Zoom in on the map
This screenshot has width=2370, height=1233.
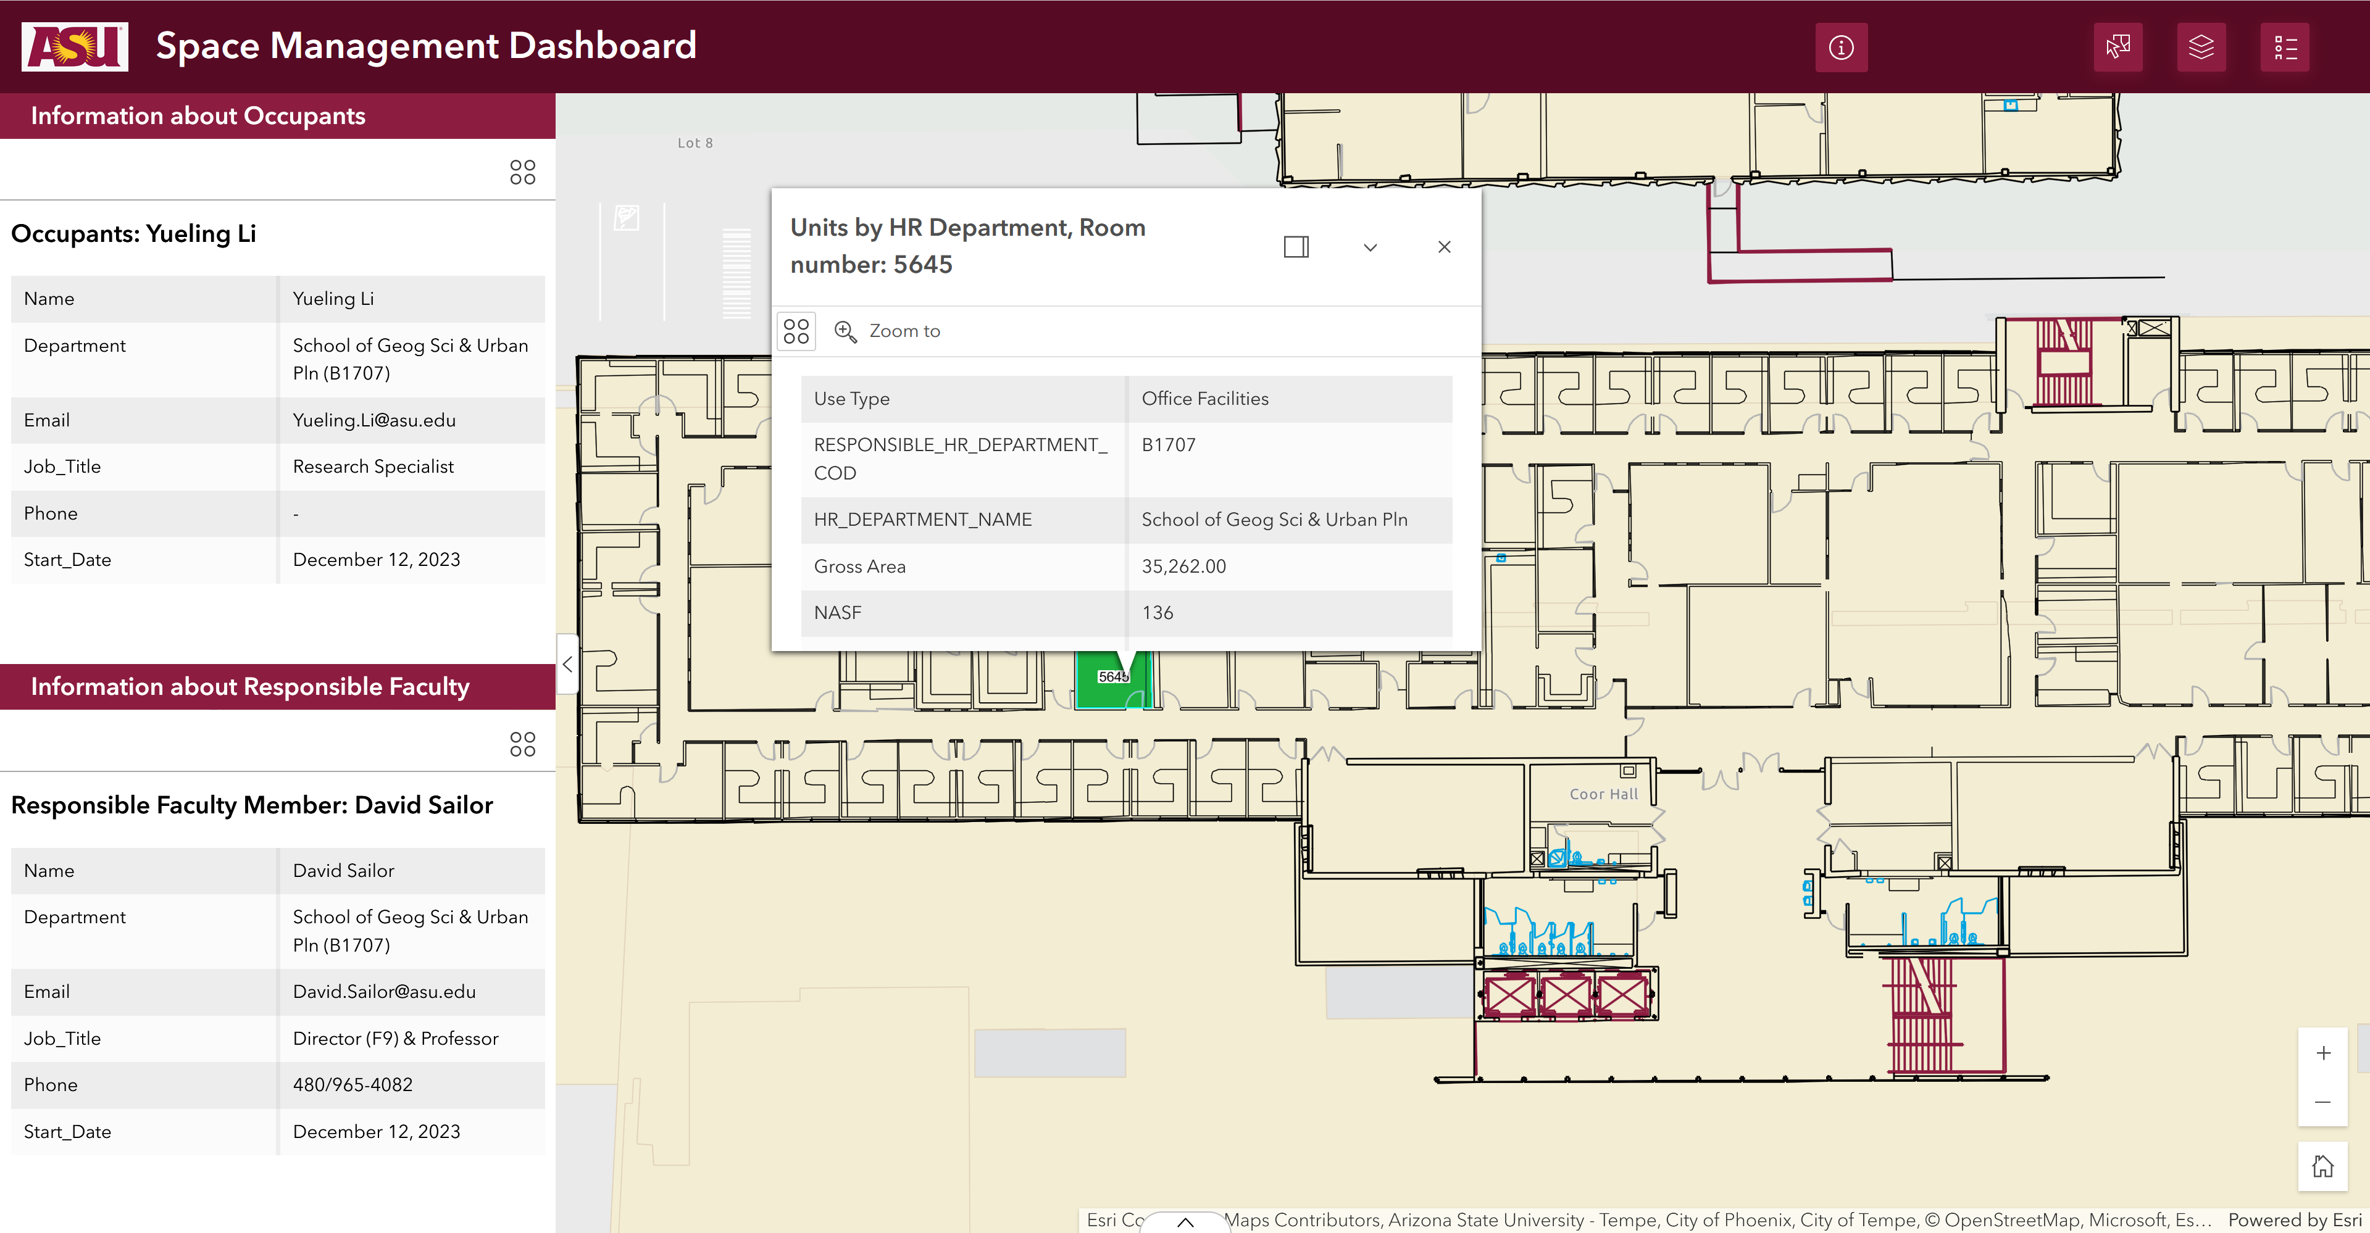(2322, 1053)
